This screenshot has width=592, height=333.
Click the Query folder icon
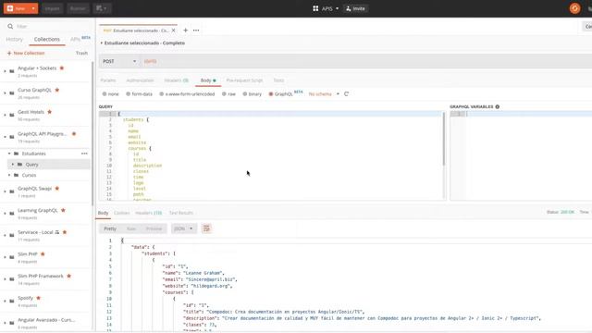click(20, 165)
